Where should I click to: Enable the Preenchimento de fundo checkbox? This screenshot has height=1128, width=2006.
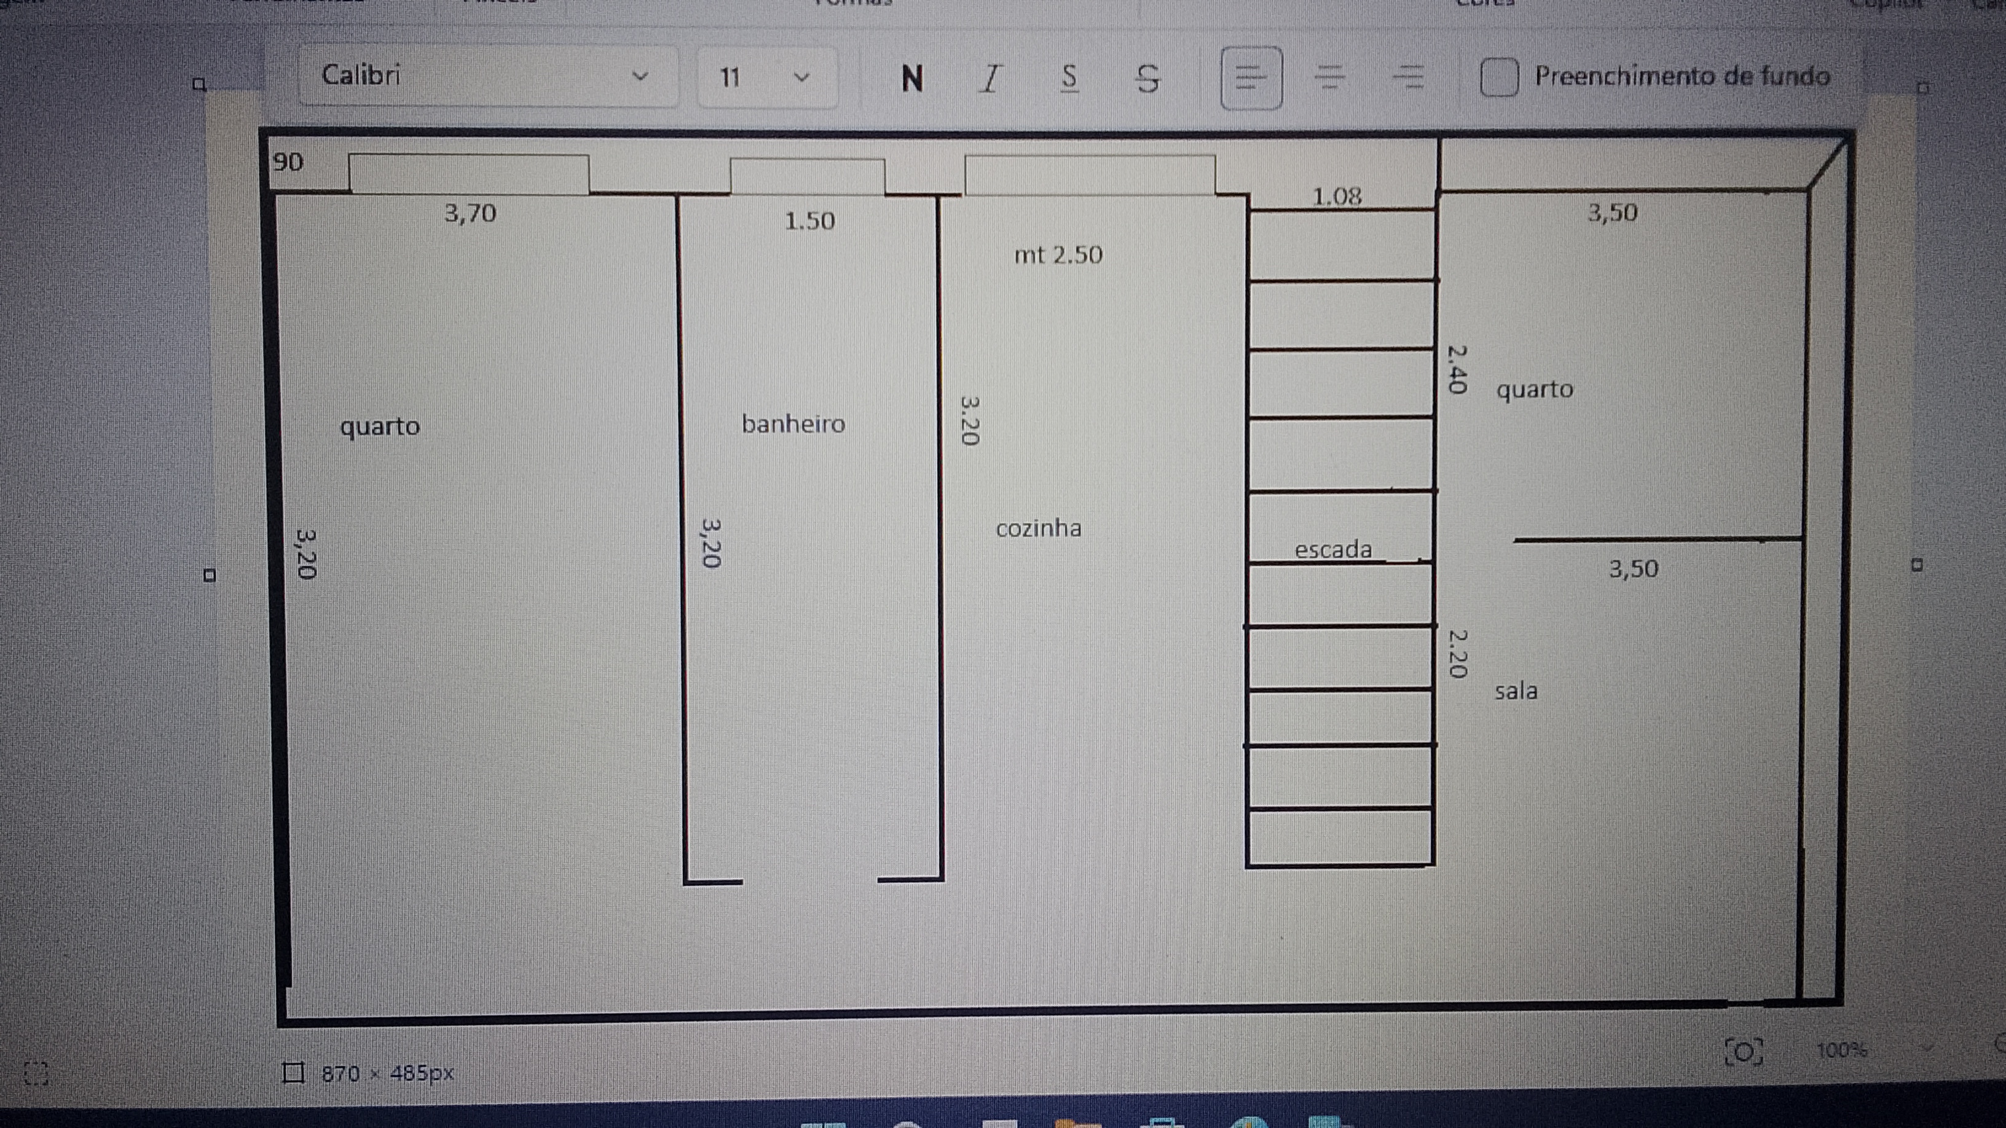pos(1499,77)
